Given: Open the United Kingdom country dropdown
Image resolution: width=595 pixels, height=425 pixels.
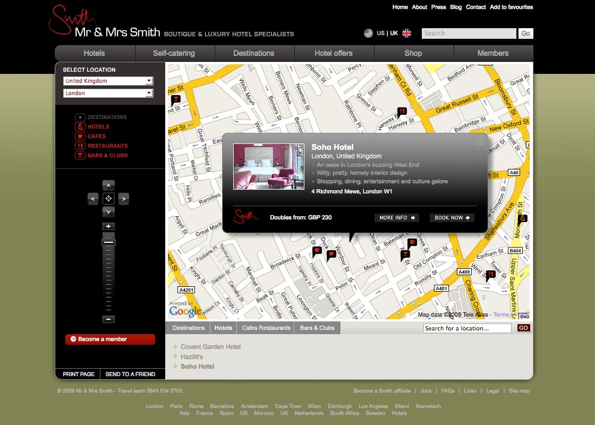Looking at the screenshot, I should coord(108,81).
